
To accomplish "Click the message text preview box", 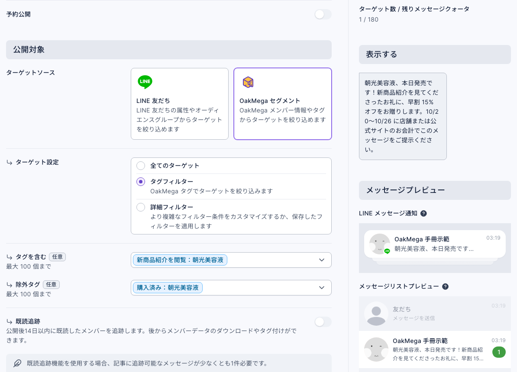I will point(403,116).
